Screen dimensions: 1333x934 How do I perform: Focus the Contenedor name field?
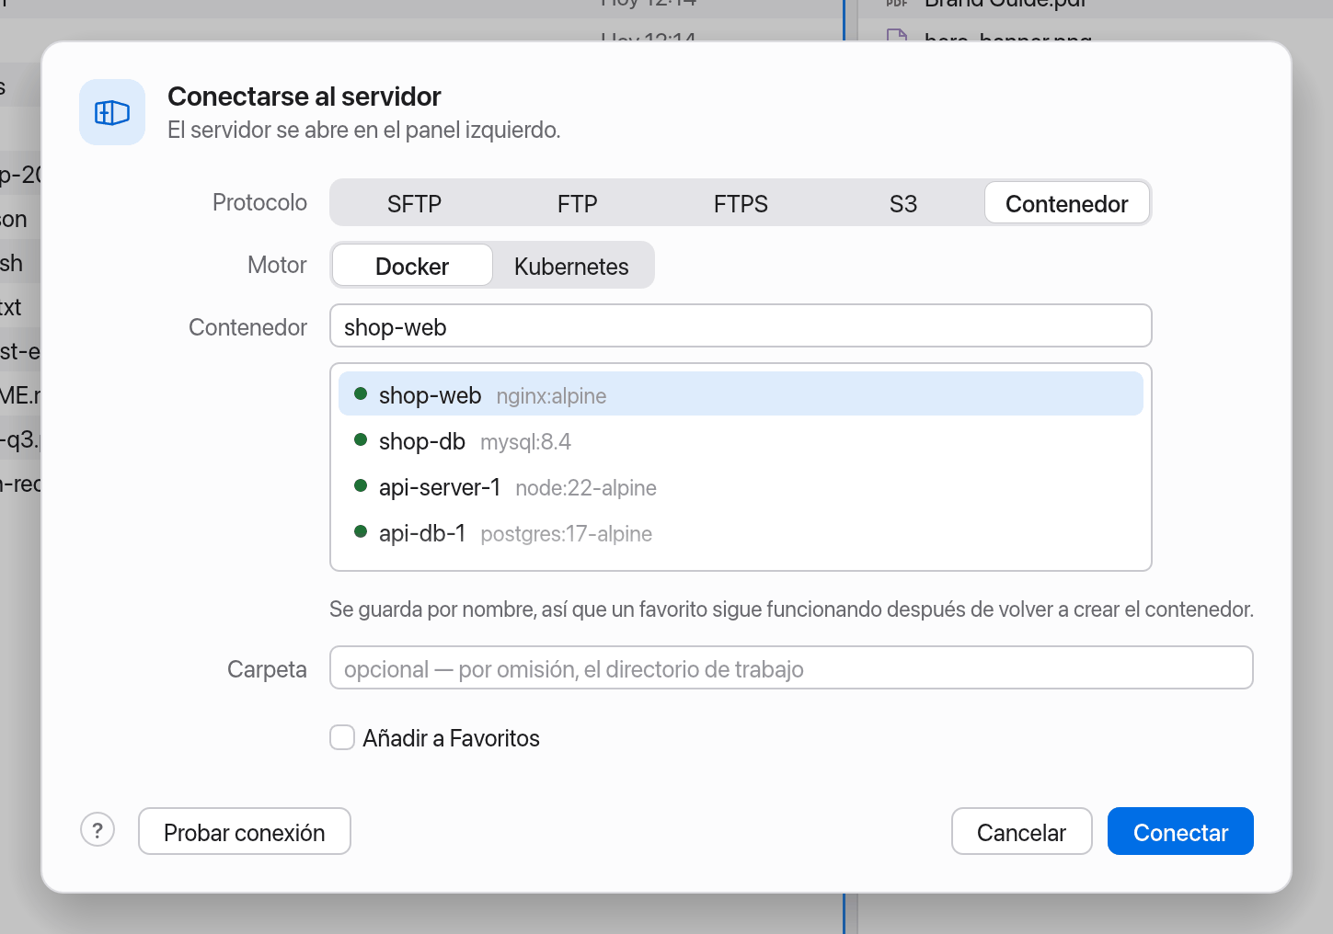click(x=741, y=326)
